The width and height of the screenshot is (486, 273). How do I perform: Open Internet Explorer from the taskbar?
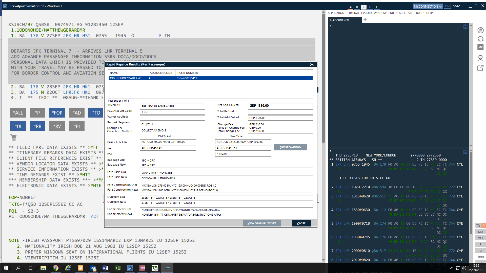(x=68, y=268)
